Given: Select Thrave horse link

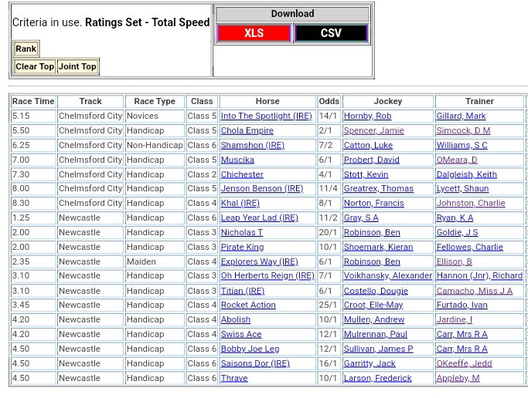Looking at the screenshot, I should point(234,378).
